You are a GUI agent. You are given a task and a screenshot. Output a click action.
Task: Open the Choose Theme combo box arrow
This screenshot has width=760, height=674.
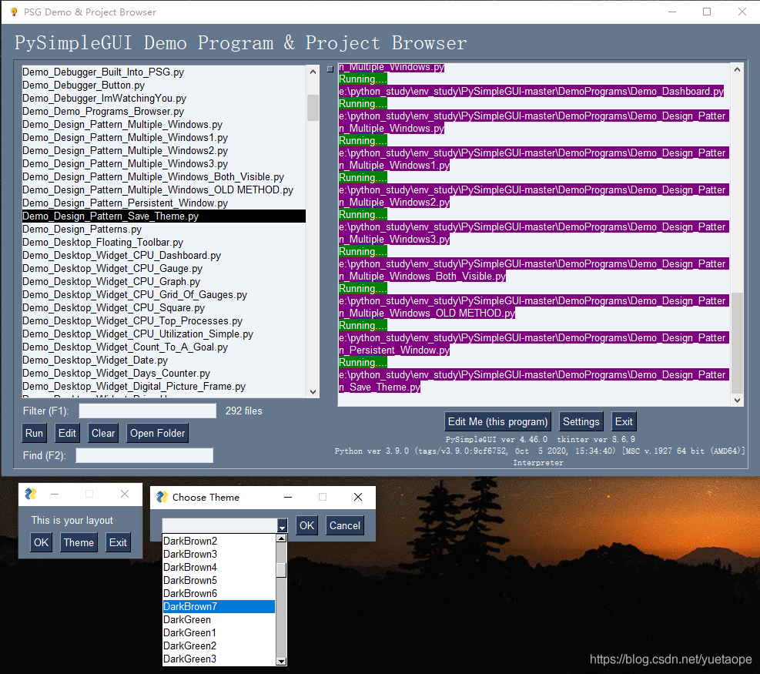click(x=282, y=525)
